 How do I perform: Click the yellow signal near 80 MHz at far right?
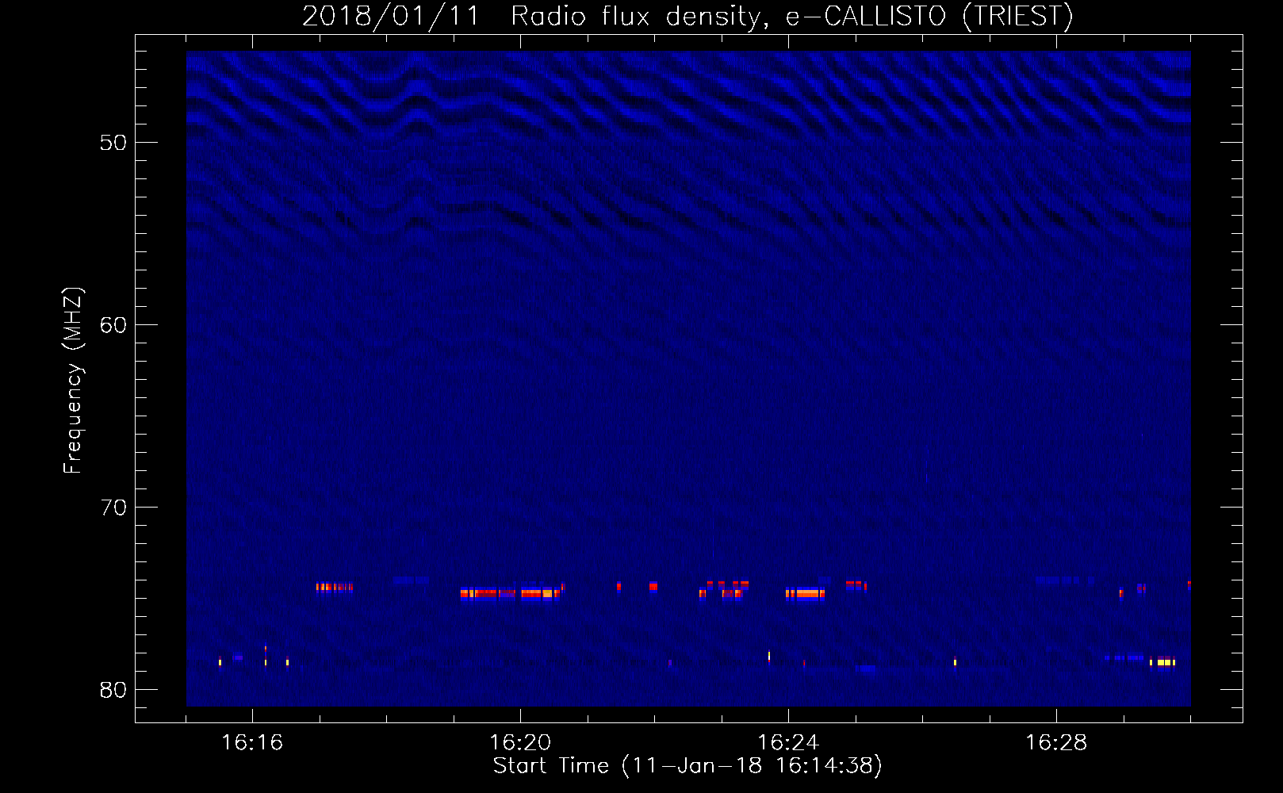pyautogui.click(x=1163, y=662)
